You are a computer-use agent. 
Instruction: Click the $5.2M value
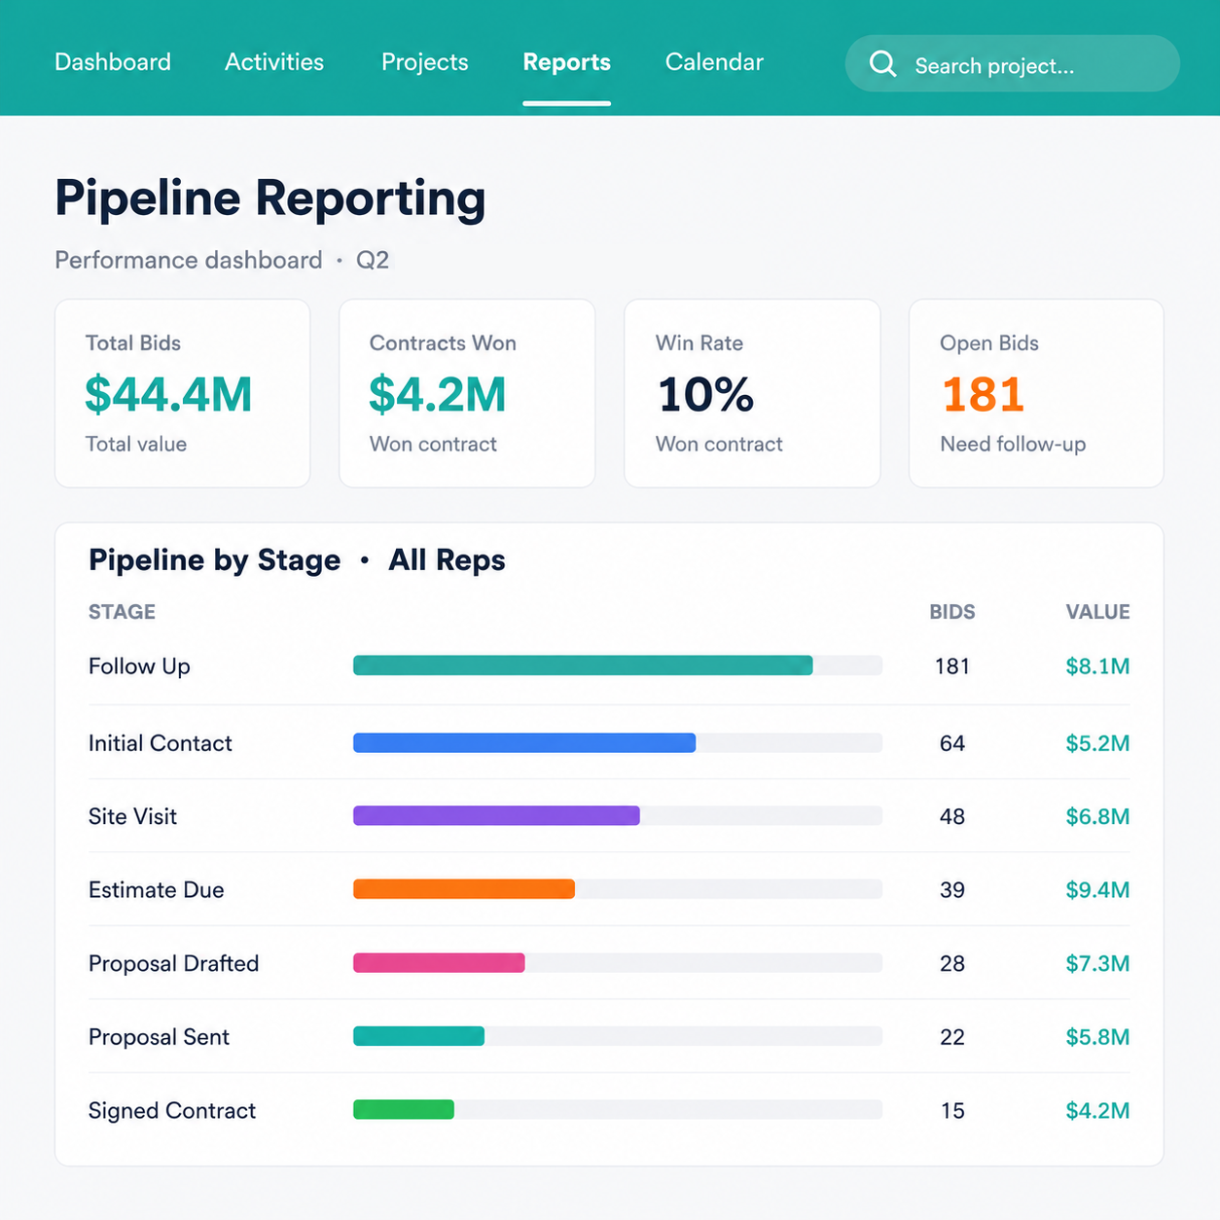(1097, 743)
